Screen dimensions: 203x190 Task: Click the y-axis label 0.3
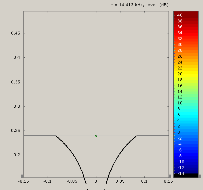click(x=17, y=106)
